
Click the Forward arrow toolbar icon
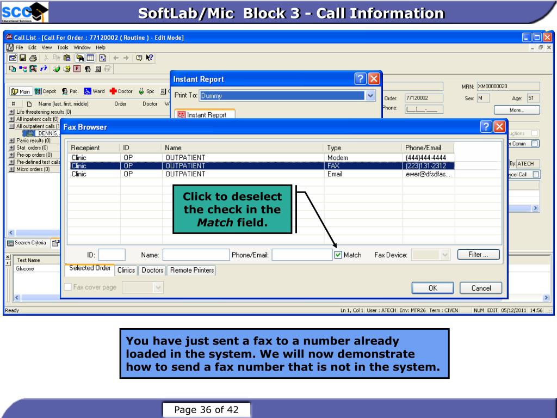click(126, 58)
